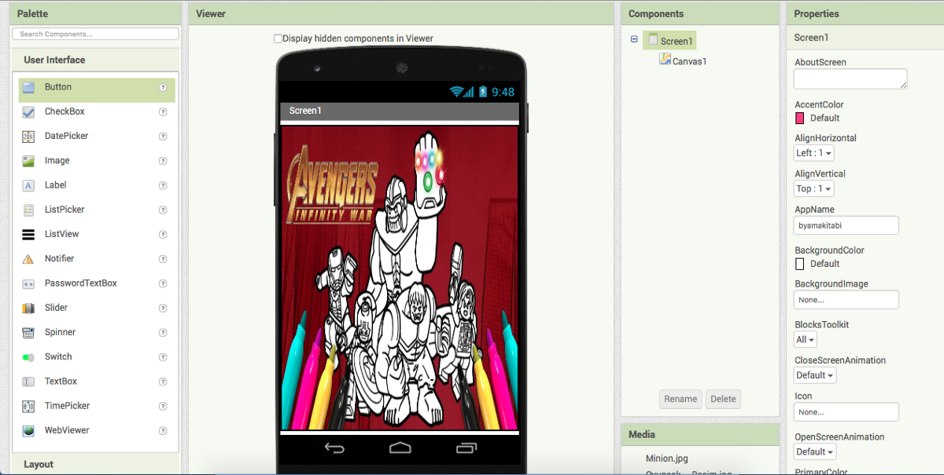The image size is (944, 475).
Task: Edit the AppName field byamakitabi
Action: click(x=846, y=225)
